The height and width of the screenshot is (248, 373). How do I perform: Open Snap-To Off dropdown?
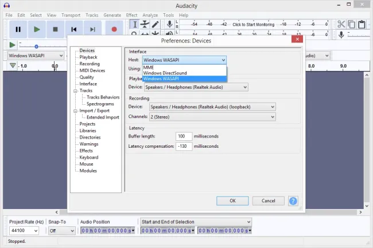(61, 231)
